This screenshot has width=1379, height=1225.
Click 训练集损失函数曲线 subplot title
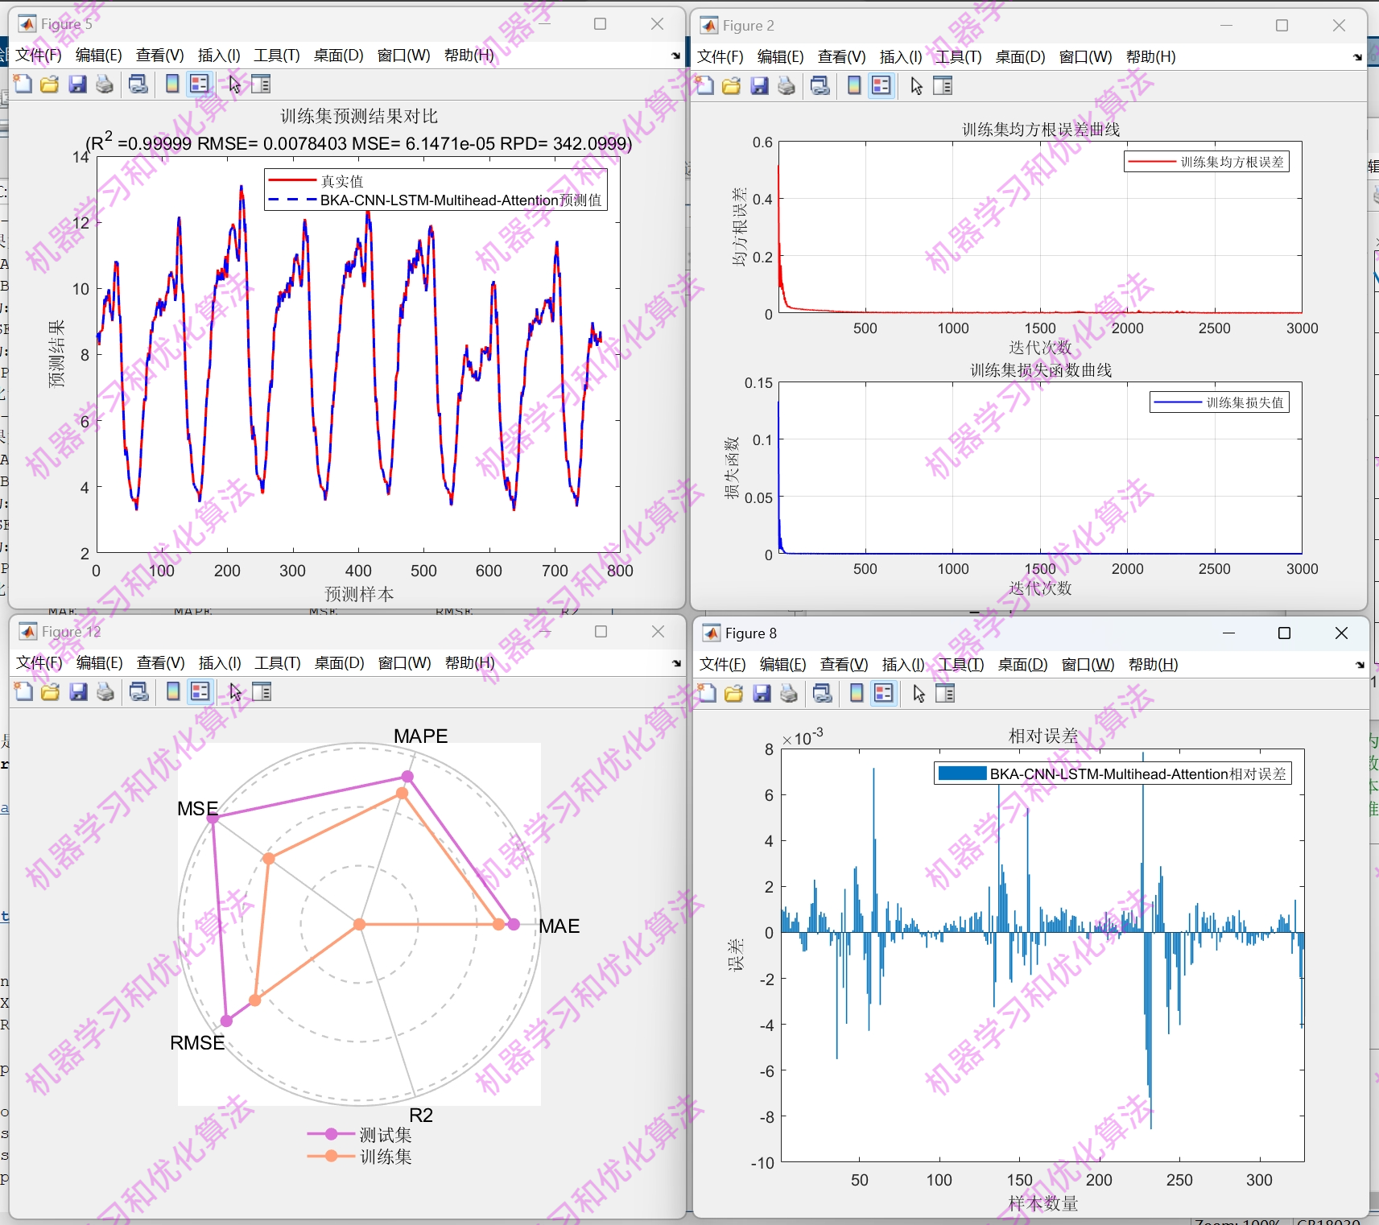click(x=1041, y=370)
